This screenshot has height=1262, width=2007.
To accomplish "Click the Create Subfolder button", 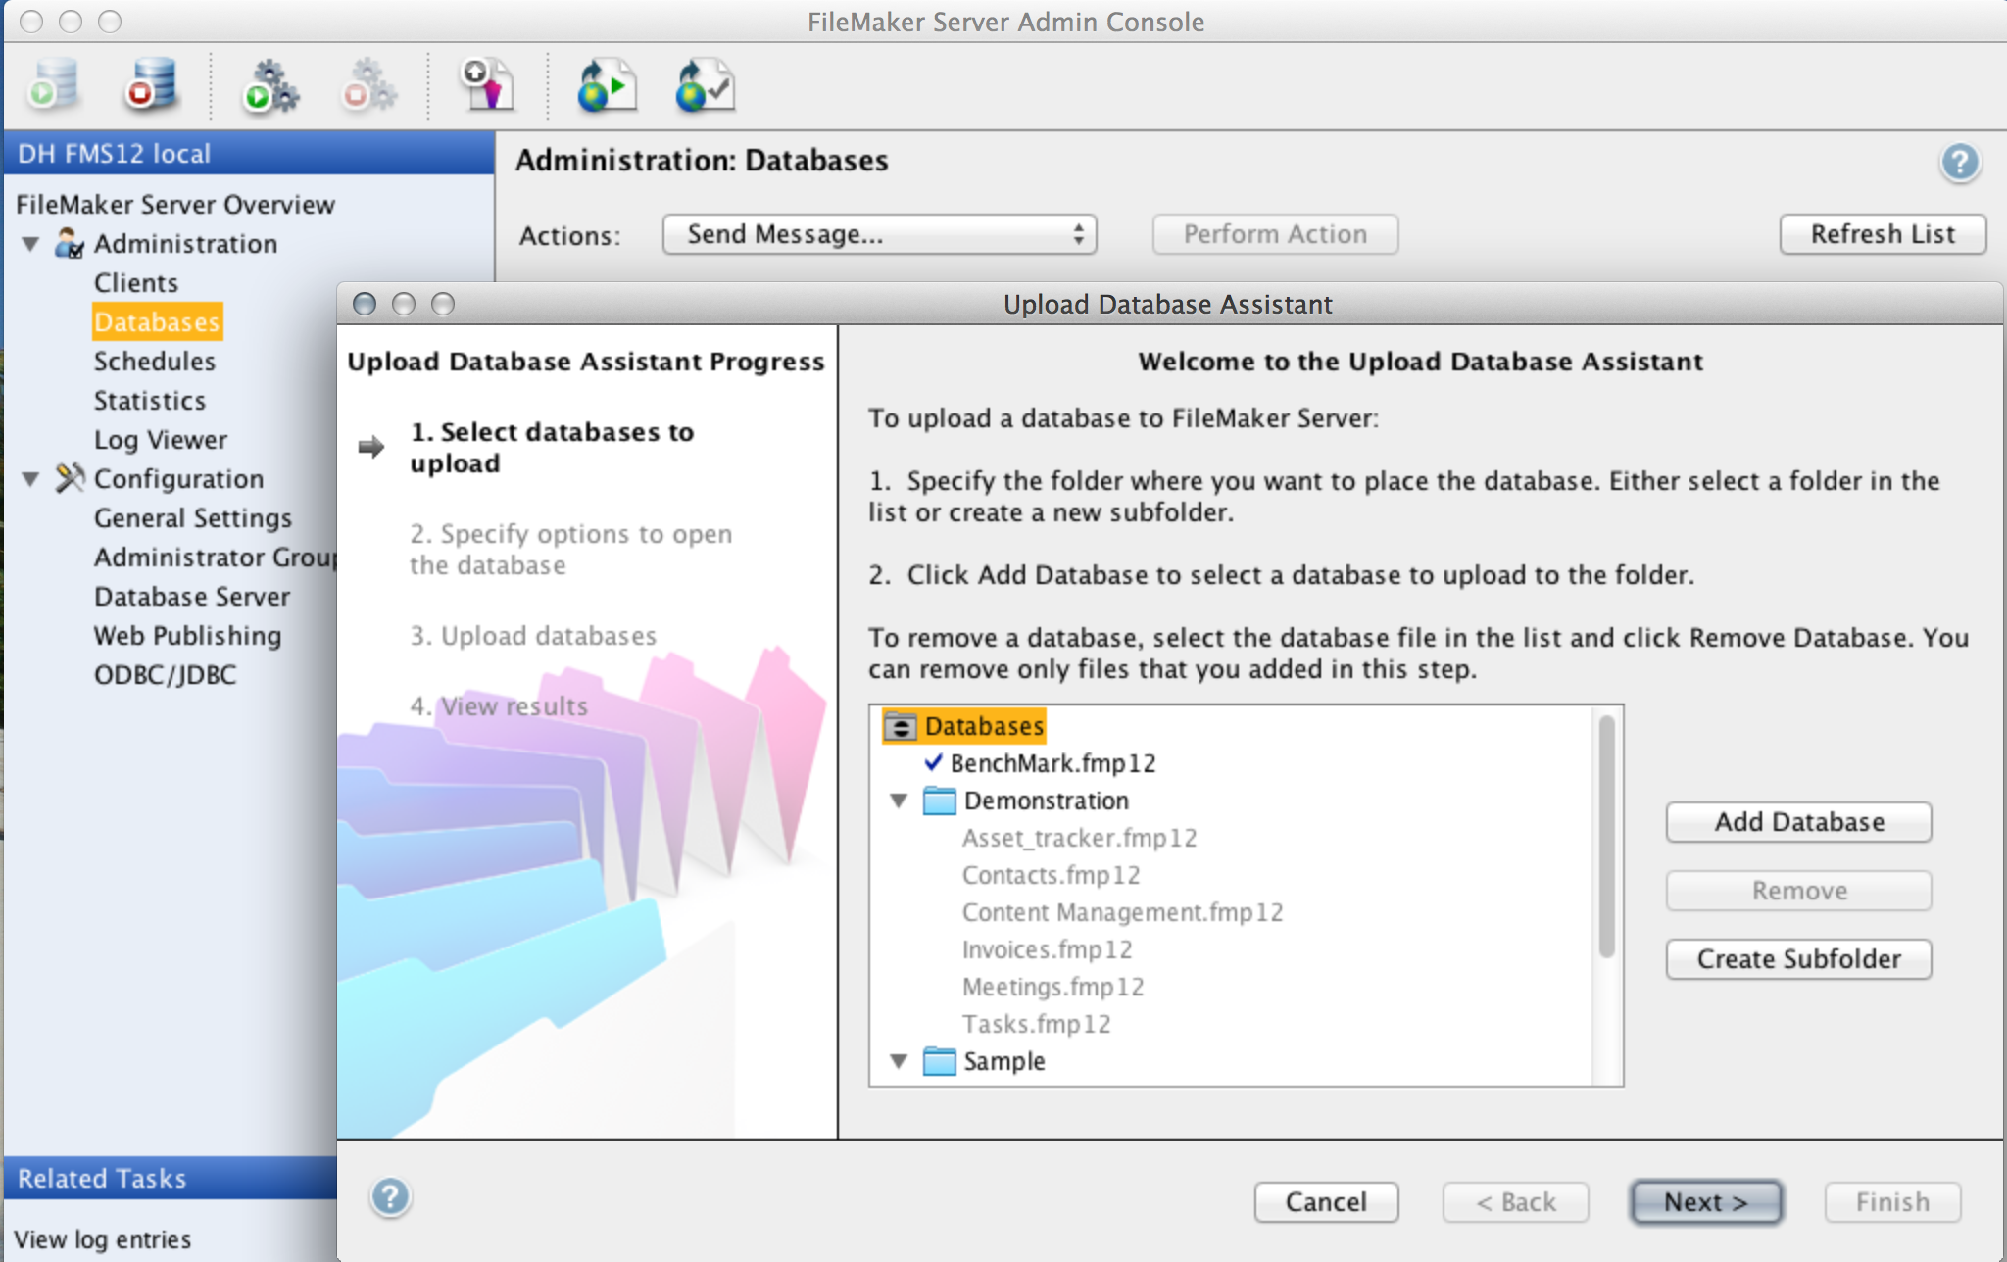I will (1799, 959).
